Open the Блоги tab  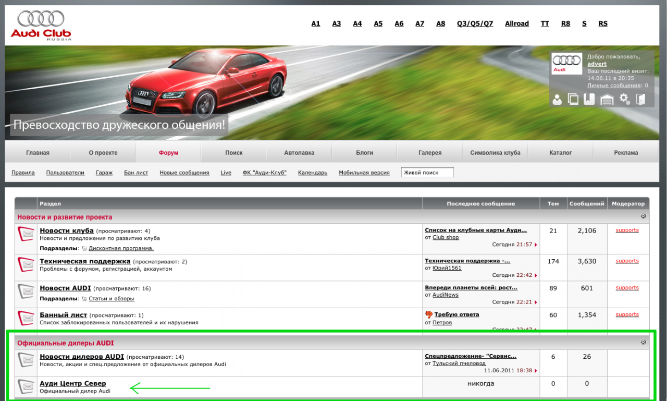pos(364,153)
